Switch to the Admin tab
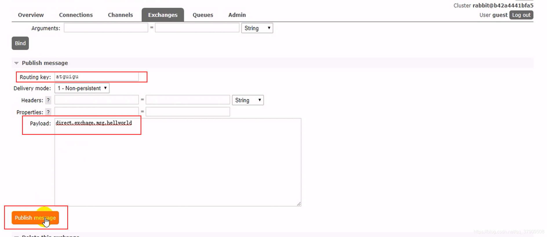 pos(237,15)
